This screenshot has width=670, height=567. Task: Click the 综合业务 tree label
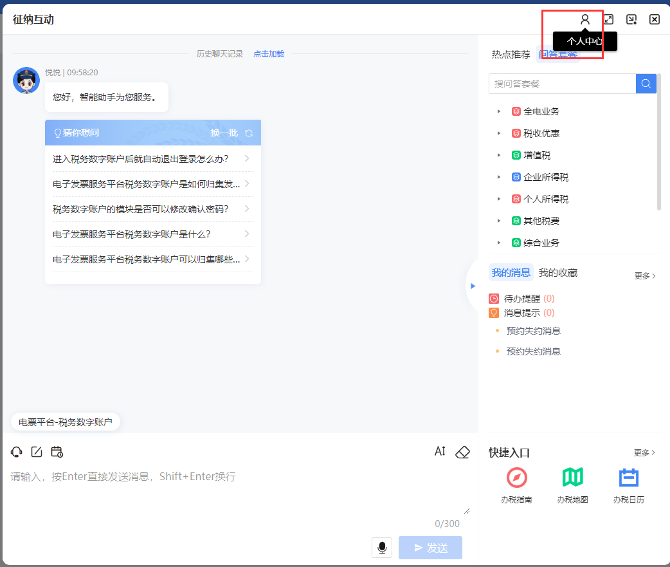pos(541,243)
